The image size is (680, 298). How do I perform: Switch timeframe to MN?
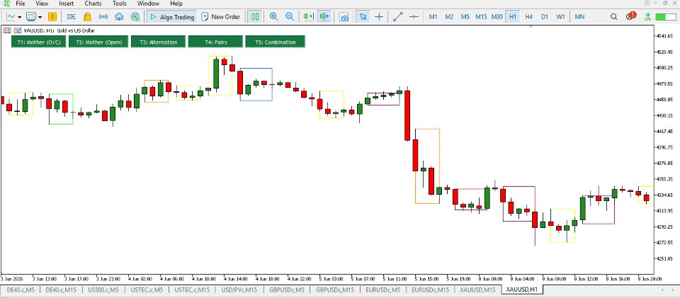pyautogui.click(x=579, y=17)
